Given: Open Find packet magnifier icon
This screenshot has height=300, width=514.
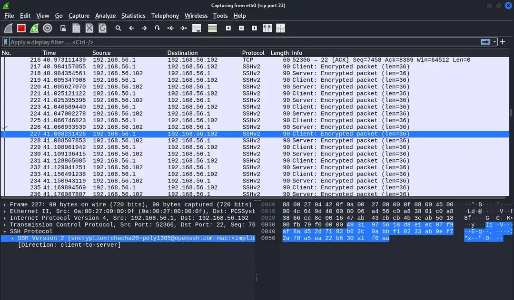Looking at the screenshot, I should click(119, 28).
